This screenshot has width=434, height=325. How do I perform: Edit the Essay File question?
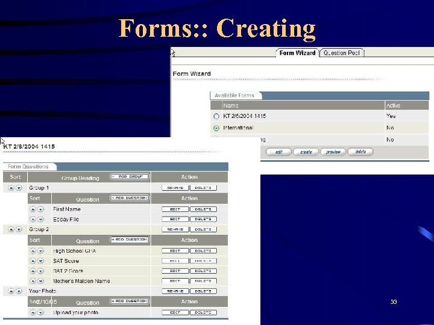(x=175, y=219)
